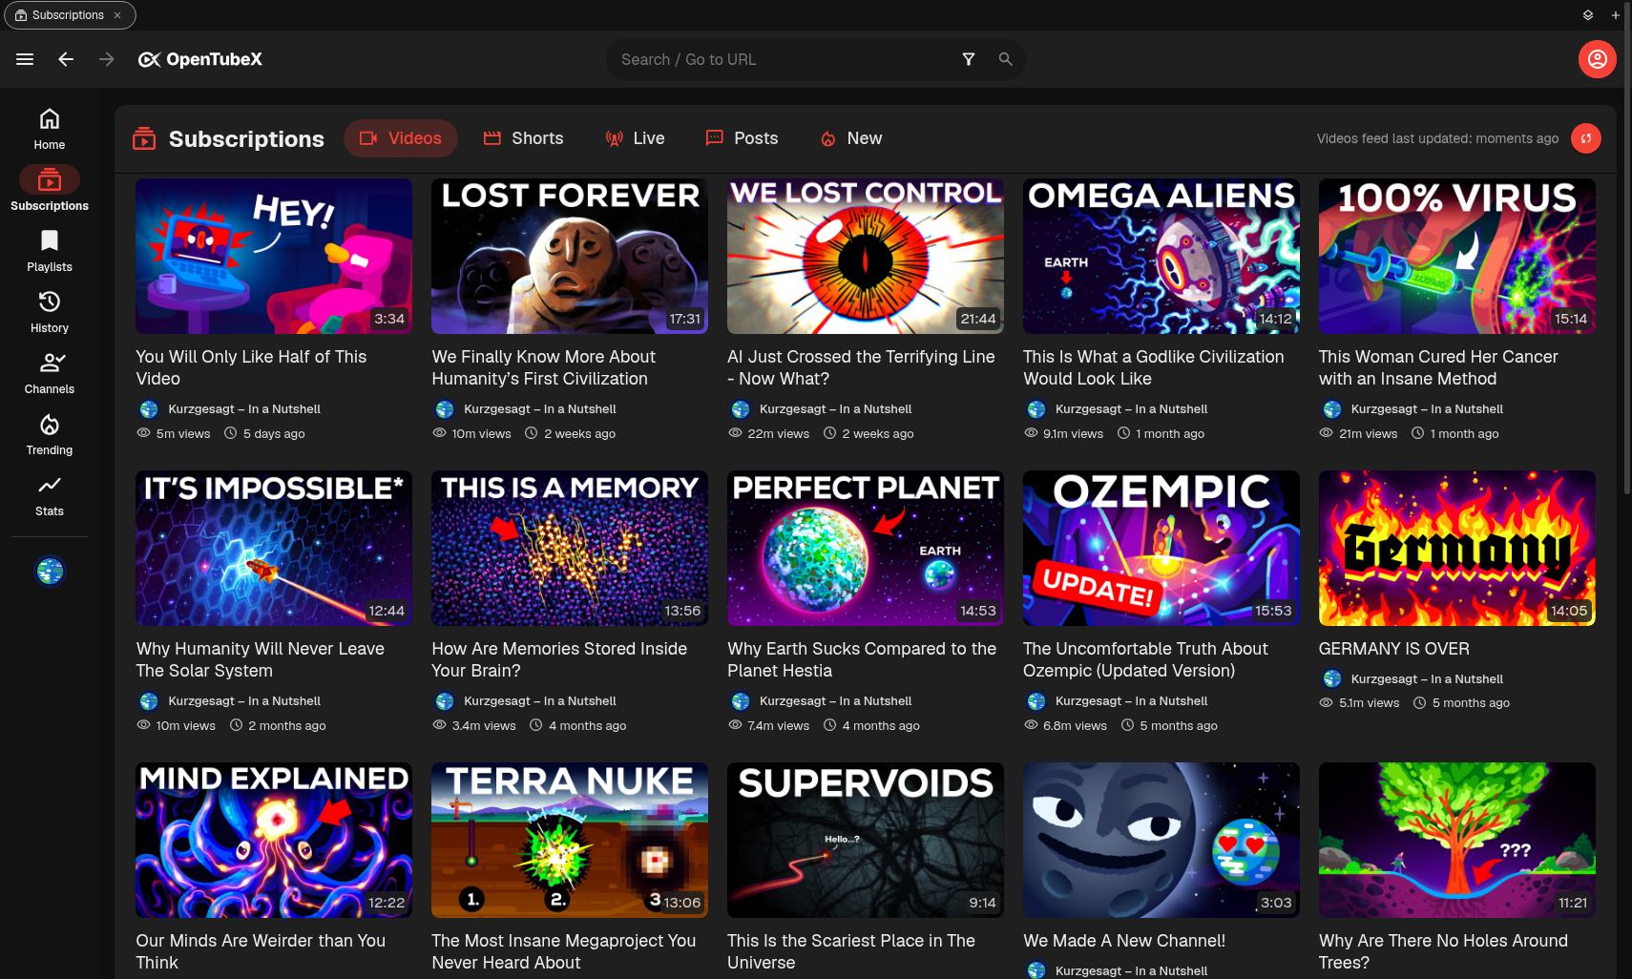
Task: Open Channels in sidebar
Action: click(50, 373)
